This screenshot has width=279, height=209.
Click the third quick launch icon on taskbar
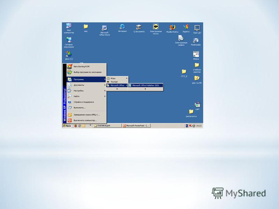click(84, 126)
